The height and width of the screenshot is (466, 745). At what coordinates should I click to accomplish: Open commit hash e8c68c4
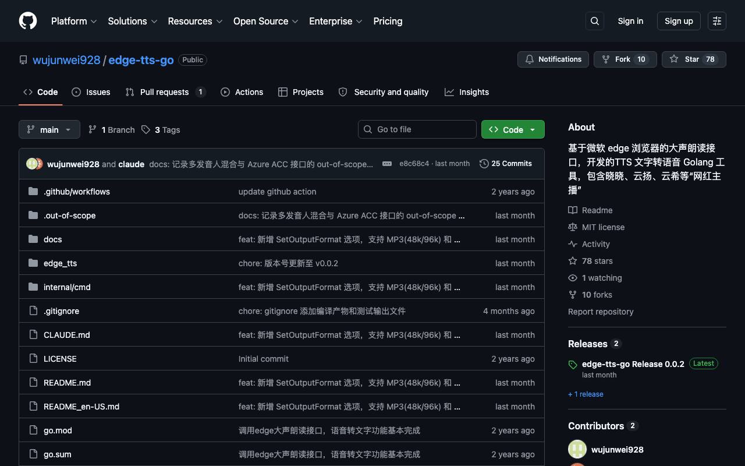(x=414, y=164)
